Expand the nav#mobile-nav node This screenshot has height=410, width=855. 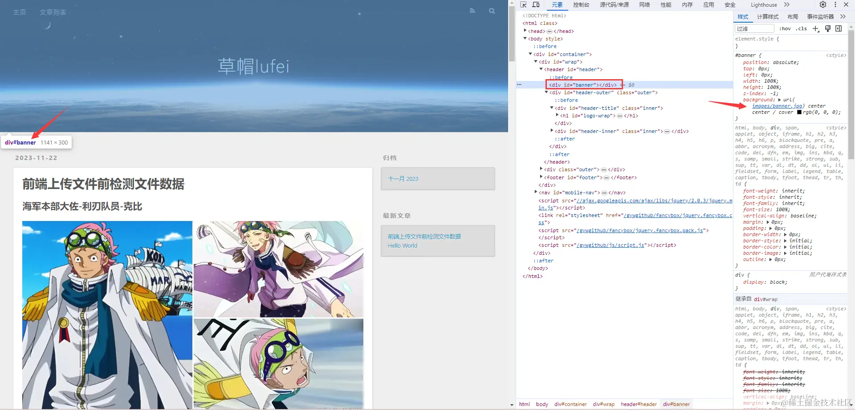click(x=536, y=192)
